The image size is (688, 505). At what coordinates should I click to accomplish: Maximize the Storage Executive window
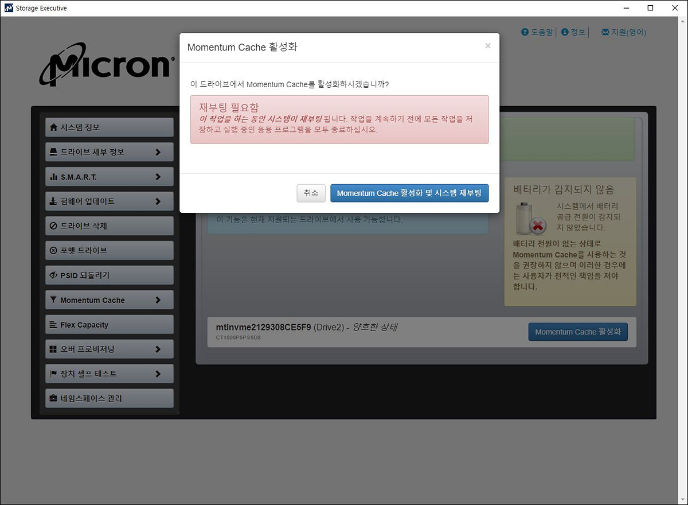coord(650,8)
